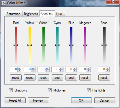This screenshot has height=108, width=120.
Task: Increase the Yellow value with up arrow
Action: (x=33, y=68)
